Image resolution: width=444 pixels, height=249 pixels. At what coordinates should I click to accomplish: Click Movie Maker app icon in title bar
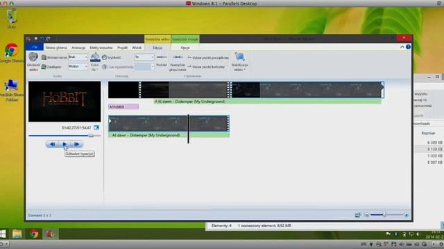pos(28,39)
